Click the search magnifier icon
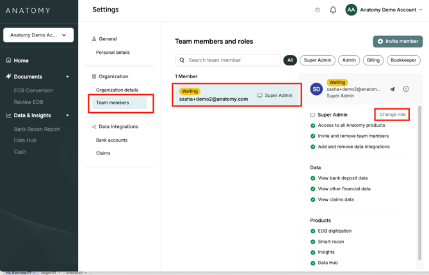This screenshot has height=275, width=429. coord(182,60)
